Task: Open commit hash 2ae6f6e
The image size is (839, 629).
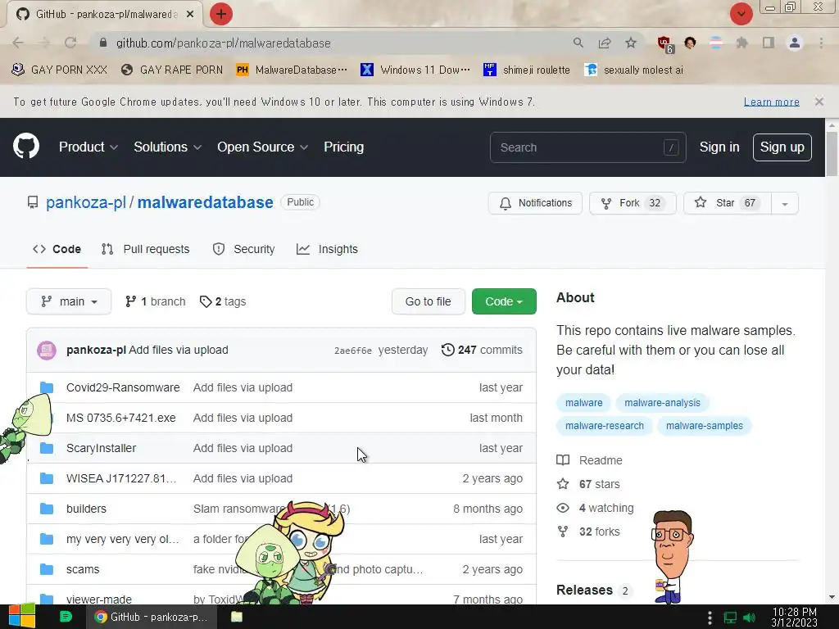Action: pos(352,351)
